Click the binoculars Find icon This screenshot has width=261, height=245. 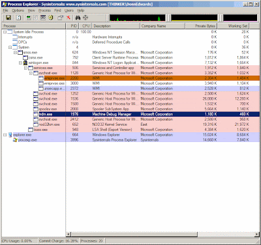click(78, 18)
